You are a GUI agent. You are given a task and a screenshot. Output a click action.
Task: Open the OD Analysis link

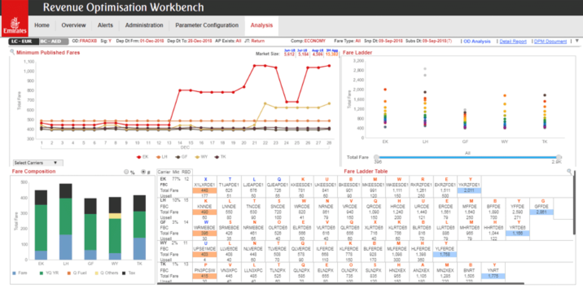pos(477,42)
